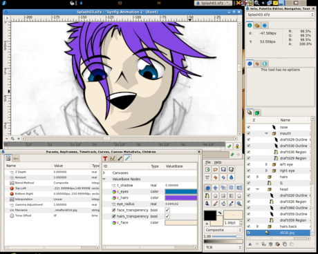Select the Eyedropper tool
Screen dimensions: 318x254
pos(231,204)
